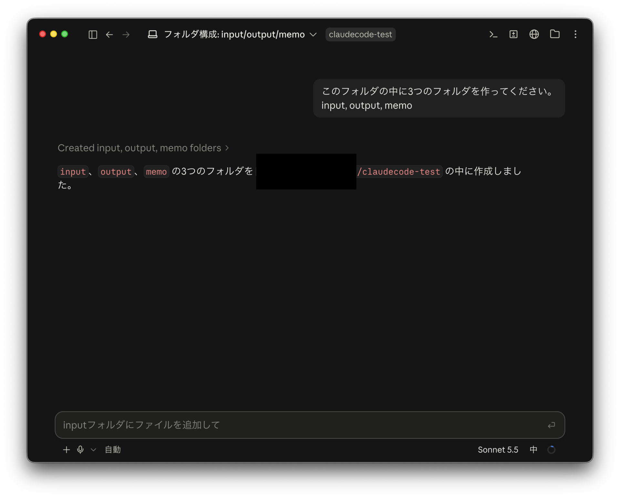Activate the microphone voice input
This screenshot has width=620, height=498.
80,450
